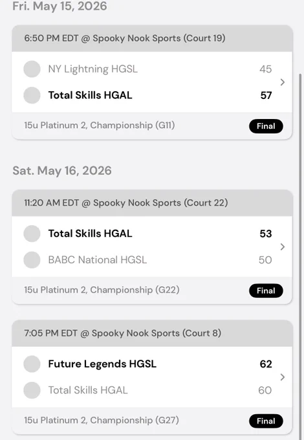Screen dimensions: 304x440
Task: Select 11:20 AM EDT Court 22 game header
Action: click(152, 203)
